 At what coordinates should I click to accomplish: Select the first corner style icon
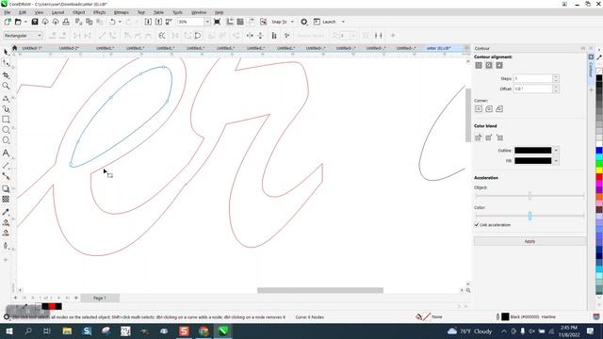pos(479,109)
